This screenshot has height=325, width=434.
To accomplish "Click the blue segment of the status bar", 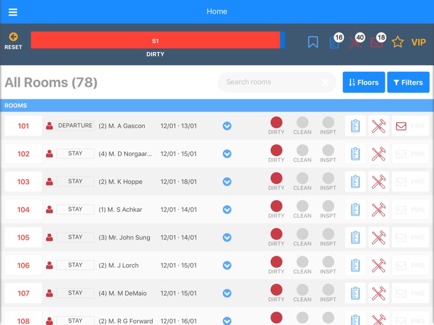I will tap(282, 40).
